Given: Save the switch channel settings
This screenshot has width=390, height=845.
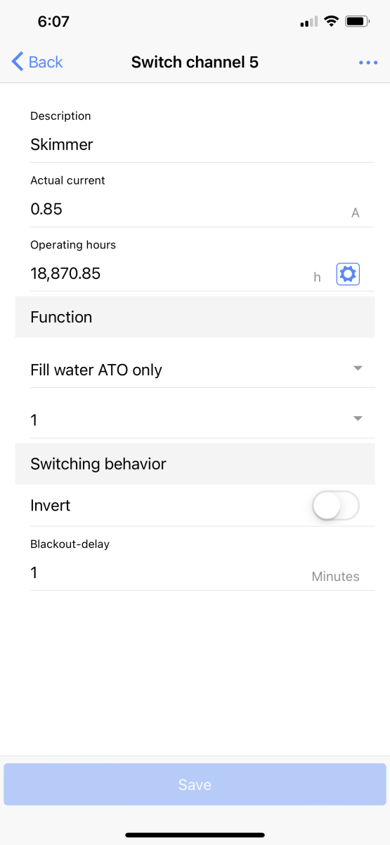Looking at the screenshot, I should [x=195, y=784].
